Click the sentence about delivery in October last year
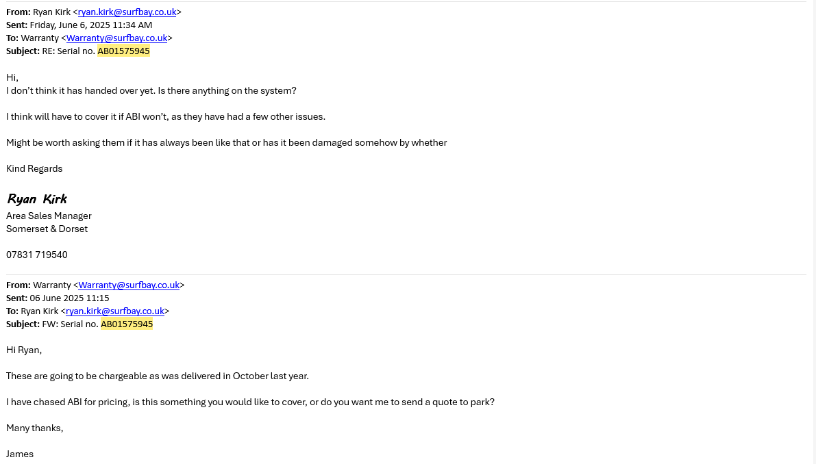The image size is (816, 464). pos(158,376)
